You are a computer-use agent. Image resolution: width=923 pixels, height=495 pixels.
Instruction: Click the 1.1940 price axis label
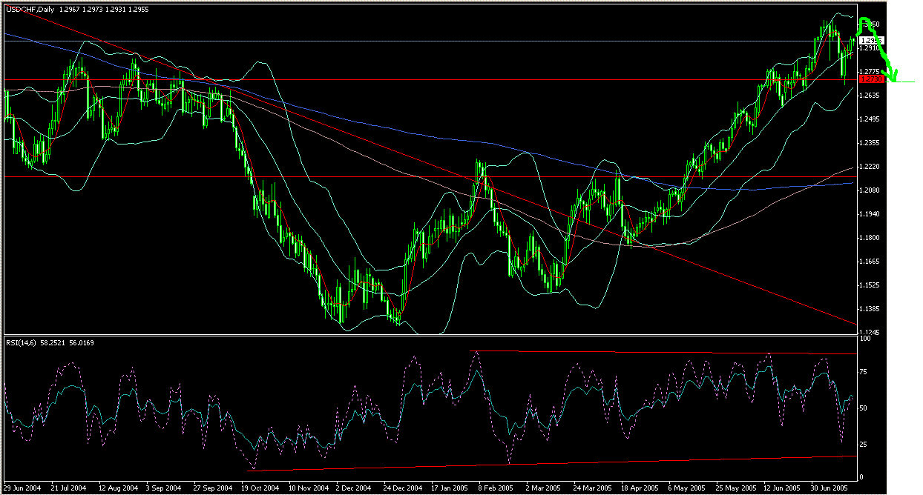[x=868, y=214]
